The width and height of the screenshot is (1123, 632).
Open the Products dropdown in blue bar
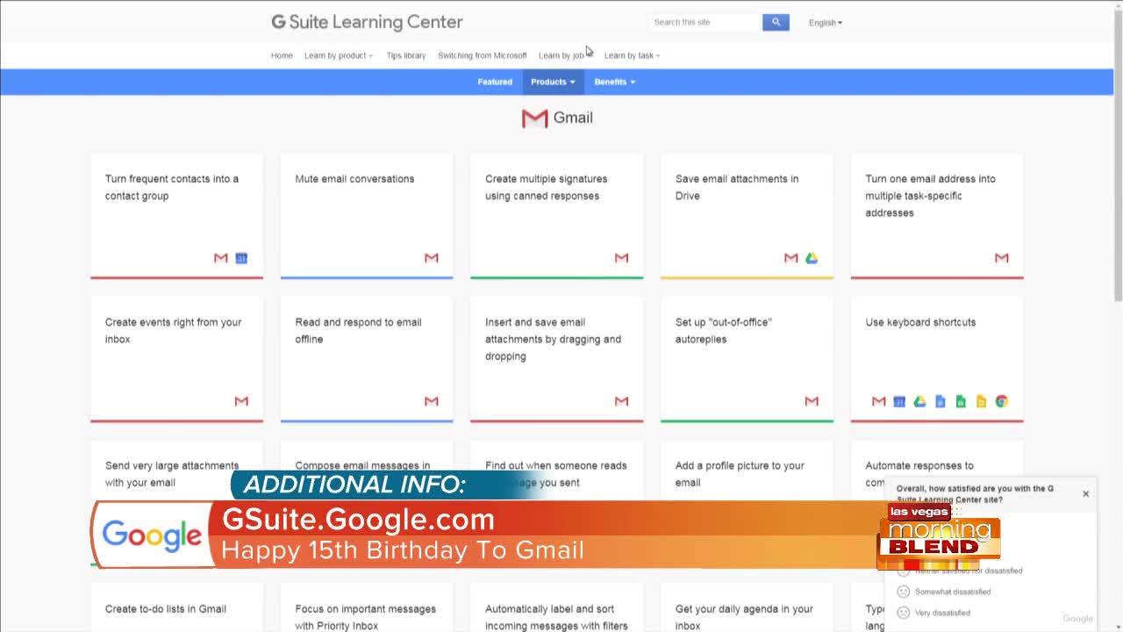[x=553, y=82]
